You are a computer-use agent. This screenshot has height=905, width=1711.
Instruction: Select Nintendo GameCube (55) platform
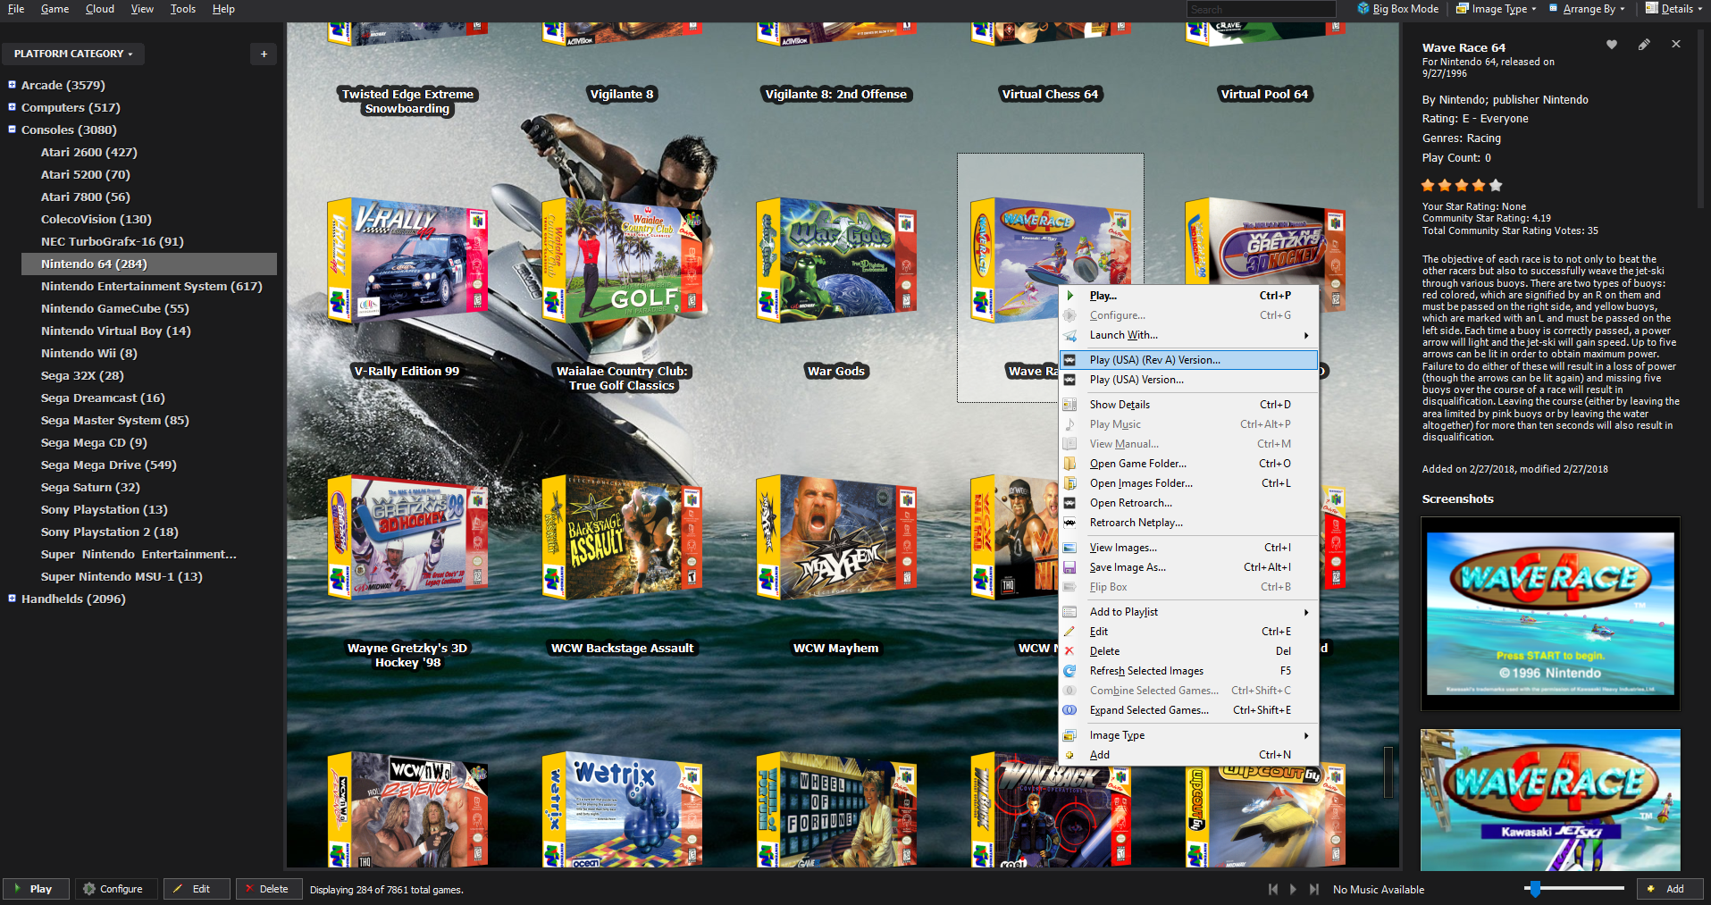point(114,308)
